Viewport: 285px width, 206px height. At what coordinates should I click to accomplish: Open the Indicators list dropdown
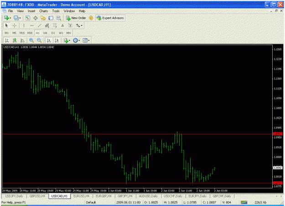click(67, 40)
